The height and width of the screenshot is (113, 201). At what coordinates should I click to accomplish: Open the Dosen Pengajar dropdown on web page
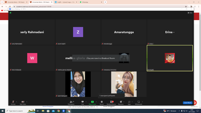(x=82, y=107)
